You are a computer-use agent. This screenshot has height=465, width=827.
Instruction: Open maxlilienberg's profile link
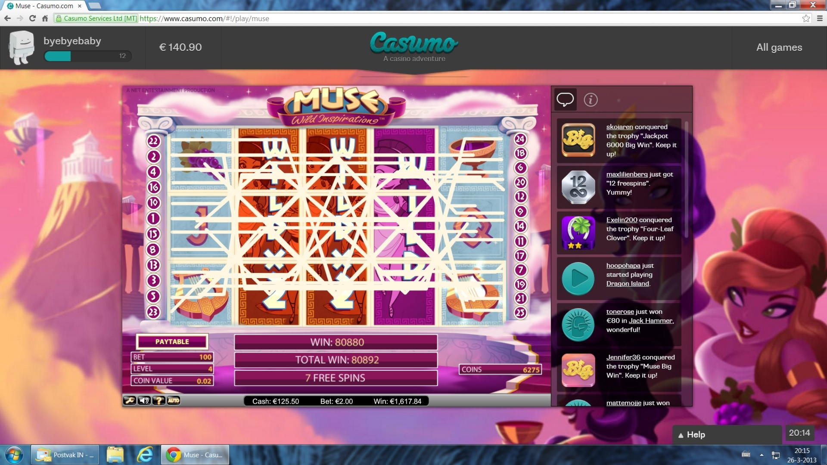click(x=627, y=174)
